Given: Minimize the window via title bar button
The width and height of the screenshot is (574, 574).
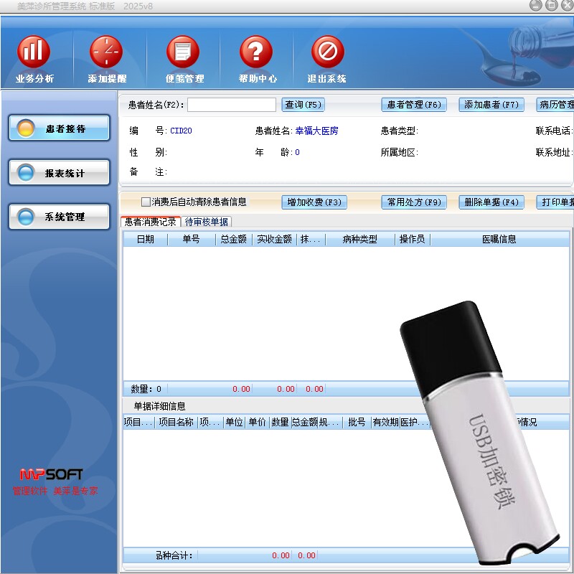Looking at the screenshot, I should (535, 5).
